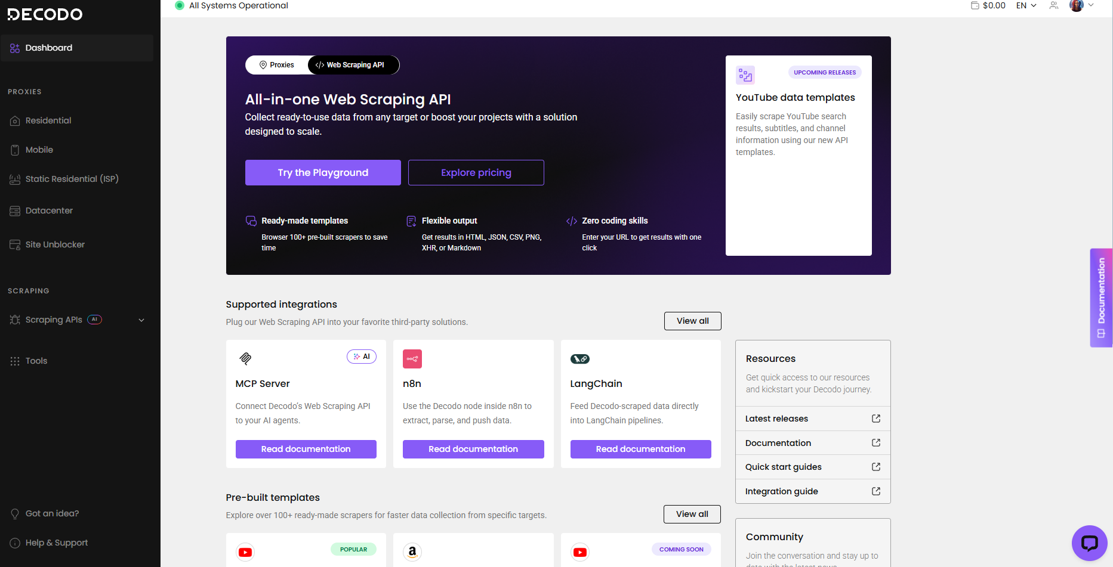Viewport: 1113px width, 567px height.
Task: Open the EN language dropdown
Action: click(1026, 5)
